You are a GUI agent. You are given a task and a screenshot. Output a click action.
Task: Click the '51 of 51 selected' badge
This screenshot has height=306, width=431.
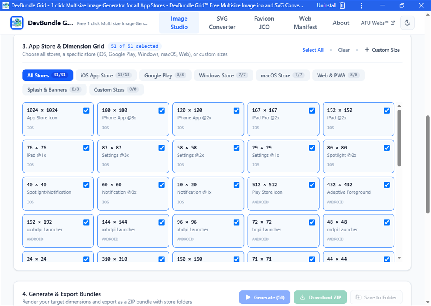(x=134, y=46)
